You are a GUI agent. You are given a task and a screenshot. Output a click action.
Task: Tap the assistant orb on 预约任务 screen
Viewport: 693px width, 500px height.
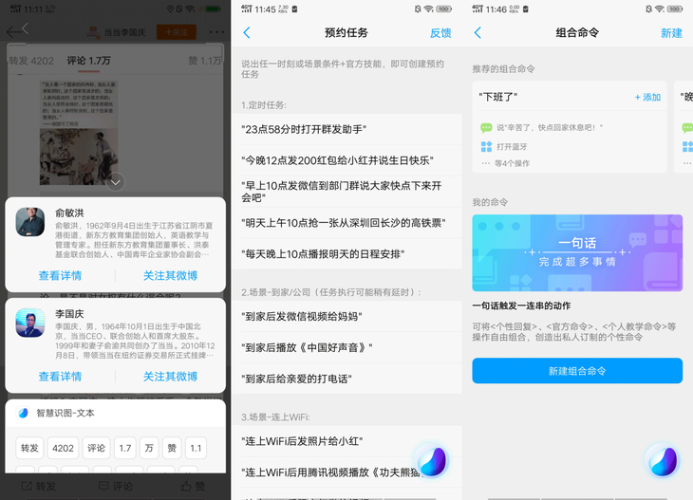pyautogui.click(x=432, y=461)
